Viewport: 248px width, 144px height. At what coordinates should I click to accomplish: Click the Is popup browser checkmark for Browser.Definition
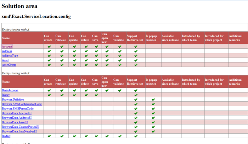pyautogui.click(x=153, y=100)
